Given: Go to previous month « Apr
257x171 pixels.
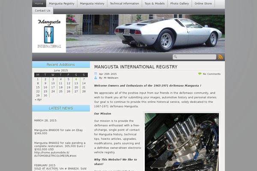Looking at the screenshot, I should coord(38,100).
